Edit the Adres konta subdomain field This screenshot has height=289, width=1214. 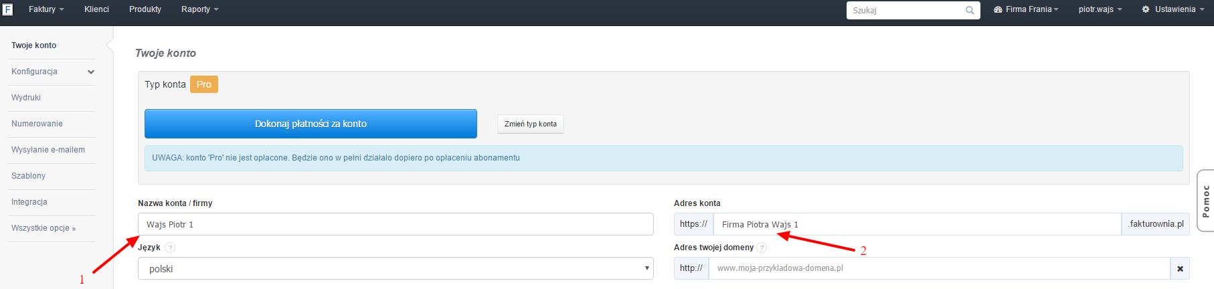click(918, 224)
